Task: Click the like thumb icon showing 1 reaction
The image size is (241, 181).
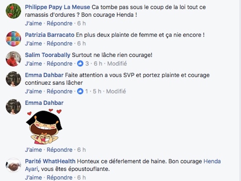Action: (x=80, y=91)
